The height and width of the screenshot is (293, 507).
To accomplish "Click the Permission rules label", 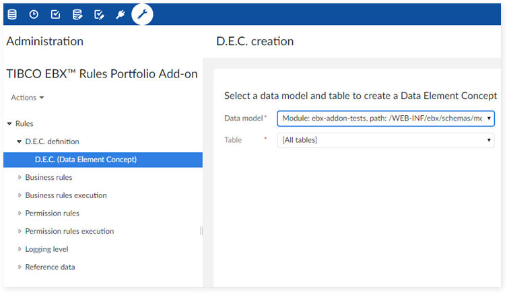I will (x=53, y=214).
